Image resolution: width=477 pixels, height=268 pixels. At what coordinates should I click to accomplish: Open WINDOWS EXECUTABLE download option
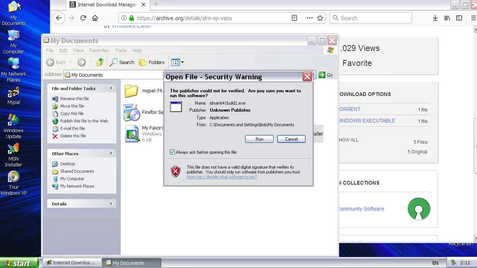[367, 121]
